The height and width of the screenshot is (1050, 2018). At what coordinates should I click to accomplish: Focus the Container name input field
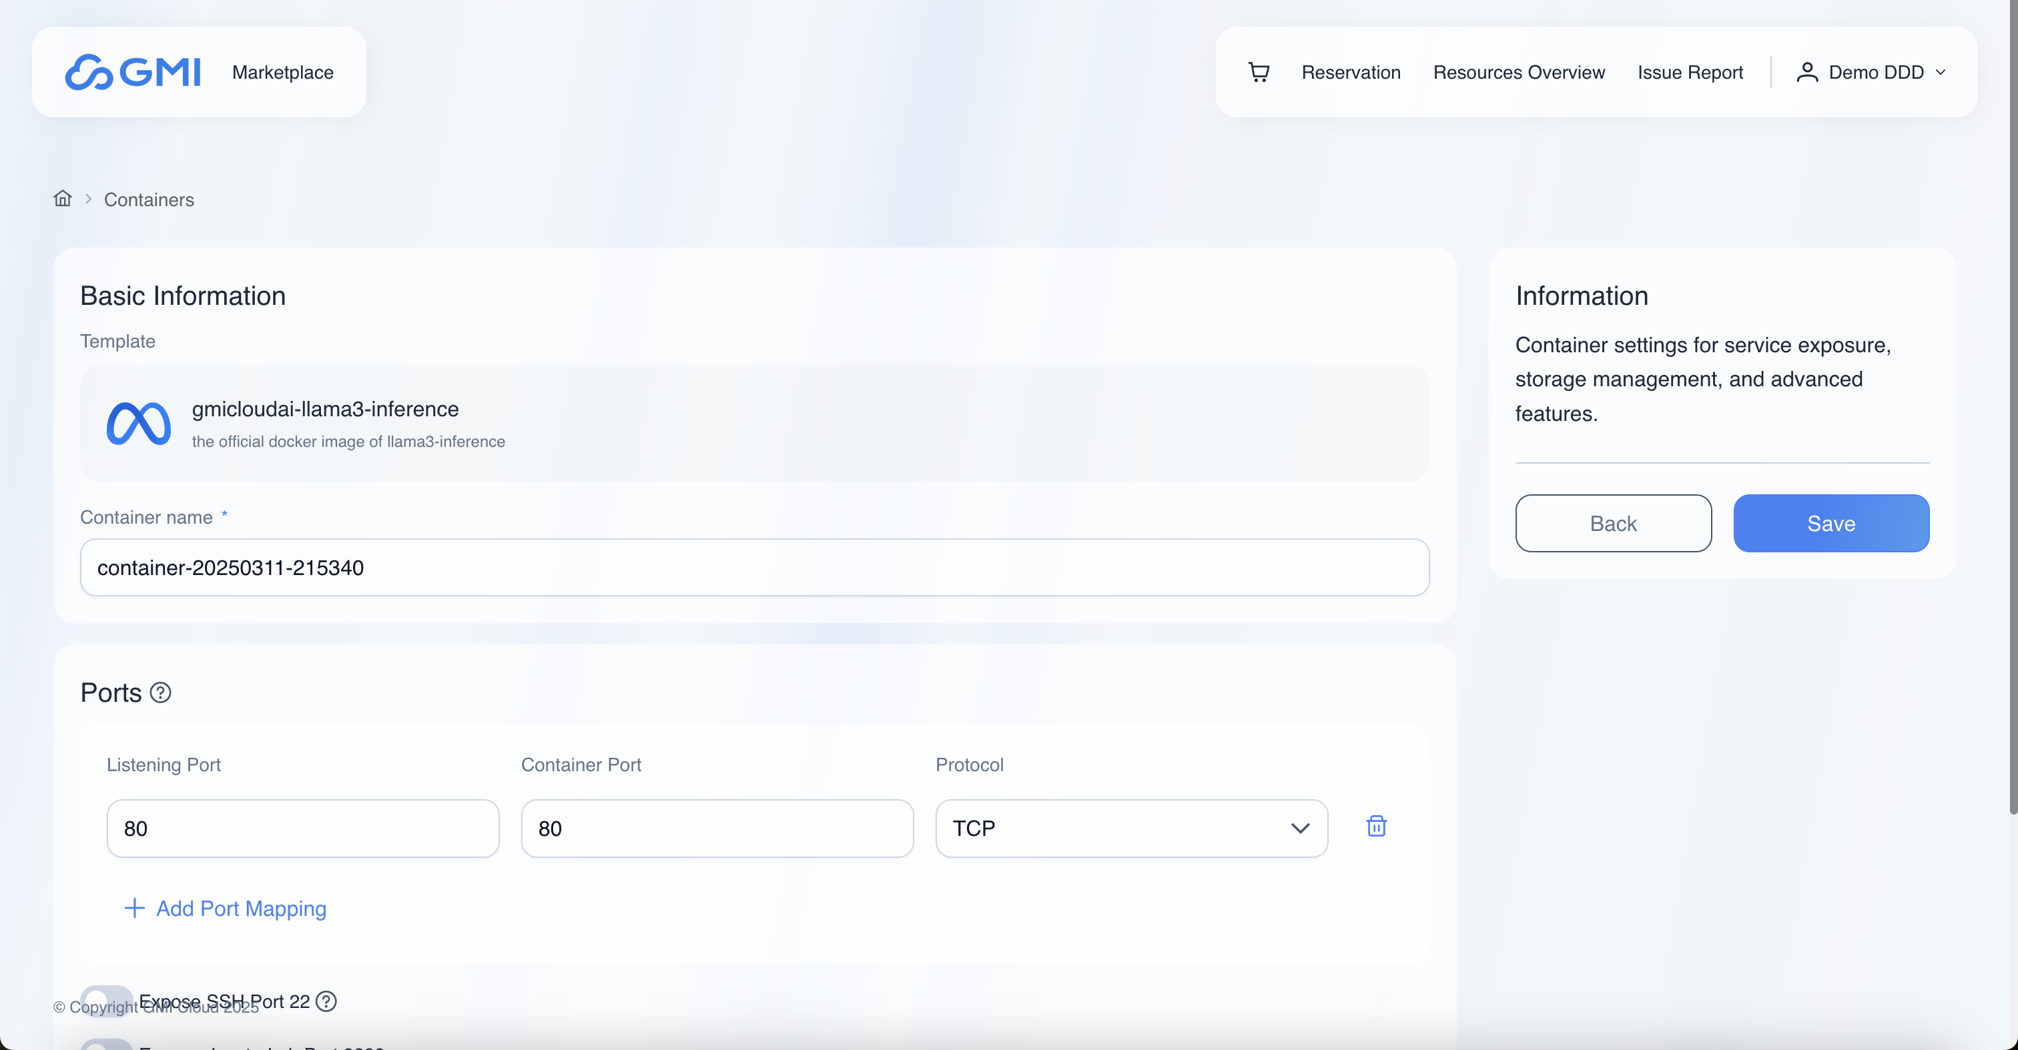click(x=754, y=568)
